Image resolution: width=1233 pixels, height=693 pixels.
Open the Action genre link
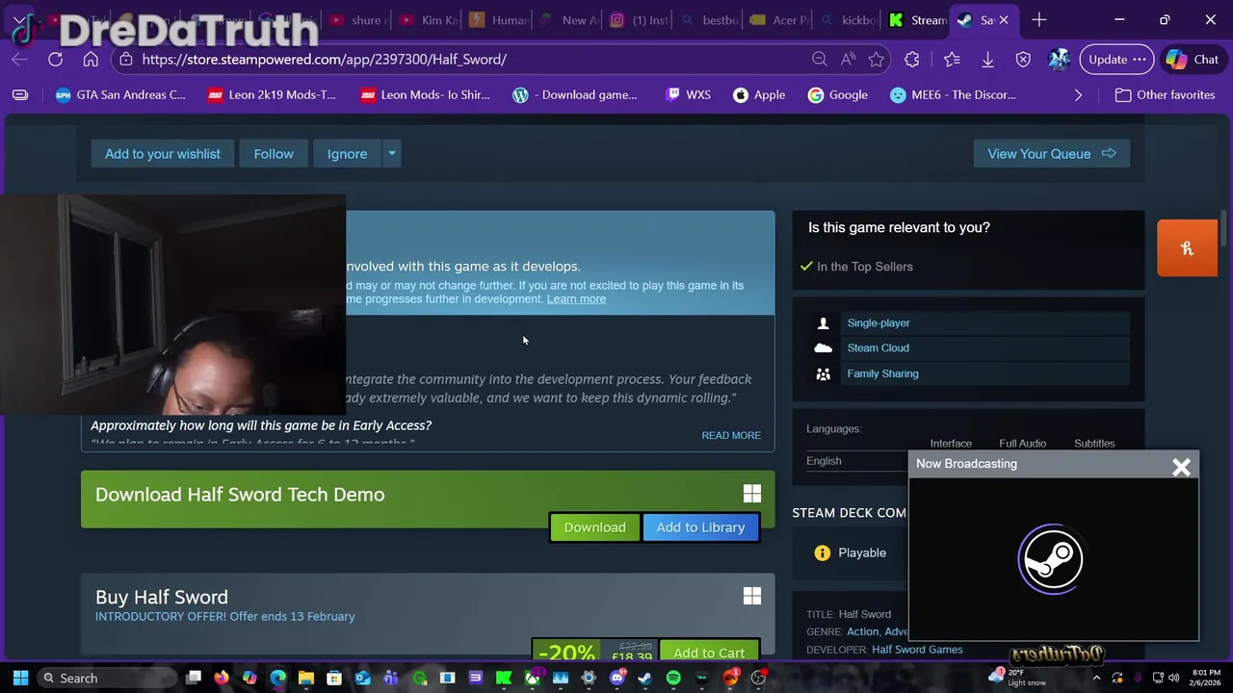tap(862, 631)
